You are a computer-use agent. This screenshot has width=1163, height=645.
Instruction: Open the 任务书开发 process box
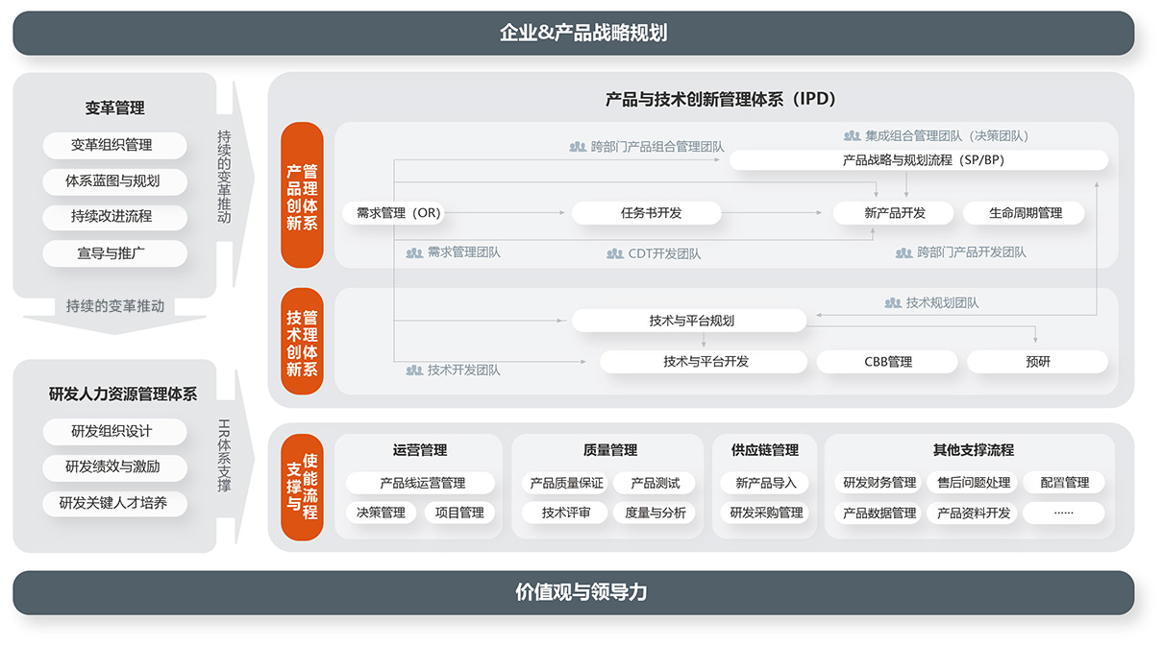[646, 213]
